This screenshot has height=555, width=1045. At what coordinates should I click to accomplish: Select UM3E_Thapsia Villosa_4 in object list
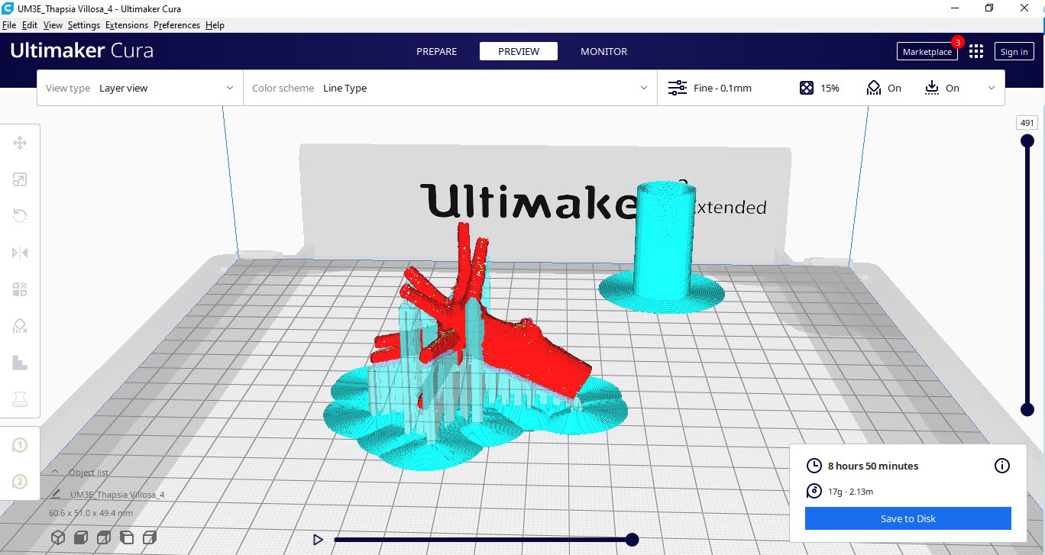(117, 495)
